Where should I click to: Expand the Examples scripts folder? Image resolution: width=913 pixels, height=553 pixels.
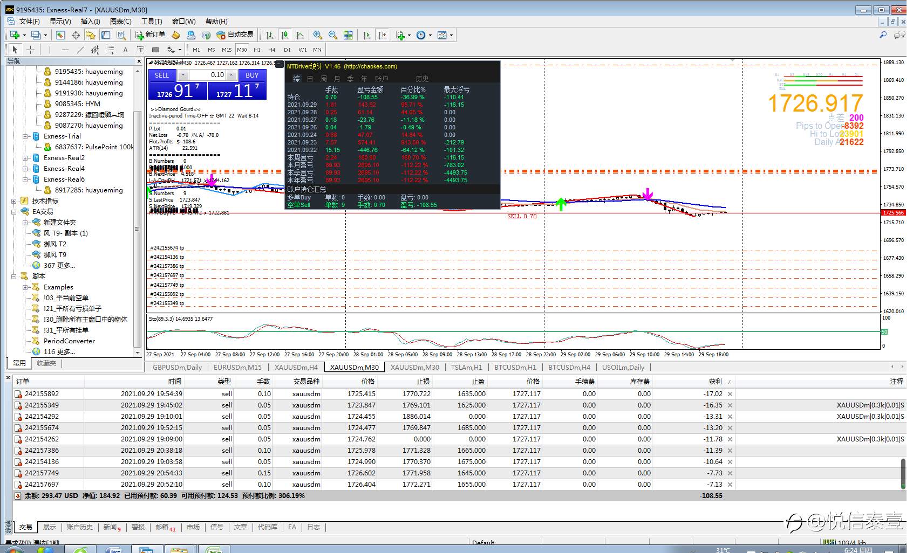(x=25, y=287)
